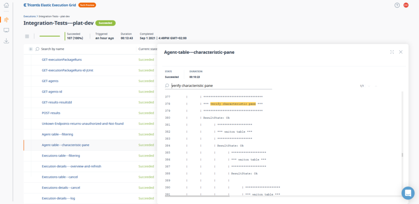Focus the log search input field
This screenshot has width=419, height=204.
coord(221,86)
